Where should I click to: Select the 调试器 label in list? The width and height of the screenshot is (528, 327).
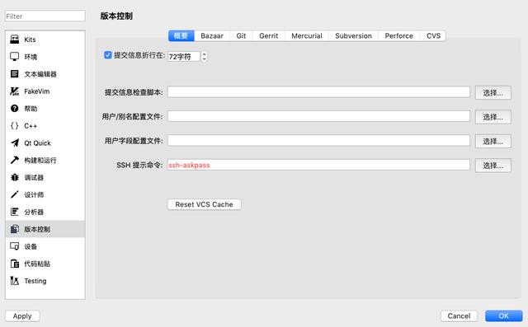pos(34,177)
